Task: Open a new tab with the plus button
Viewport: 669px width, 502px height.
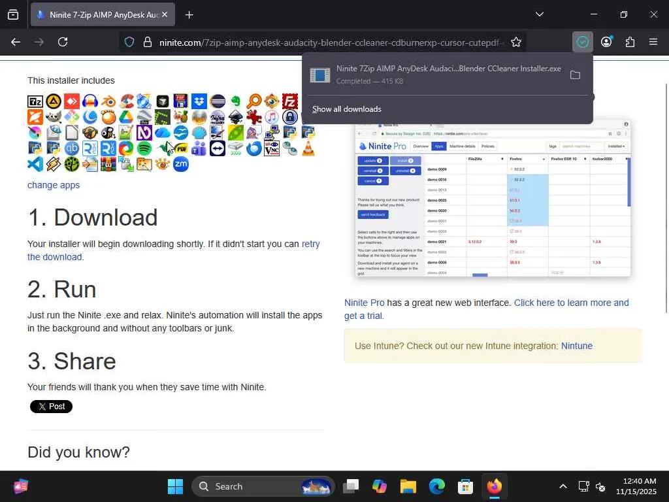Action: pos(189,15)
